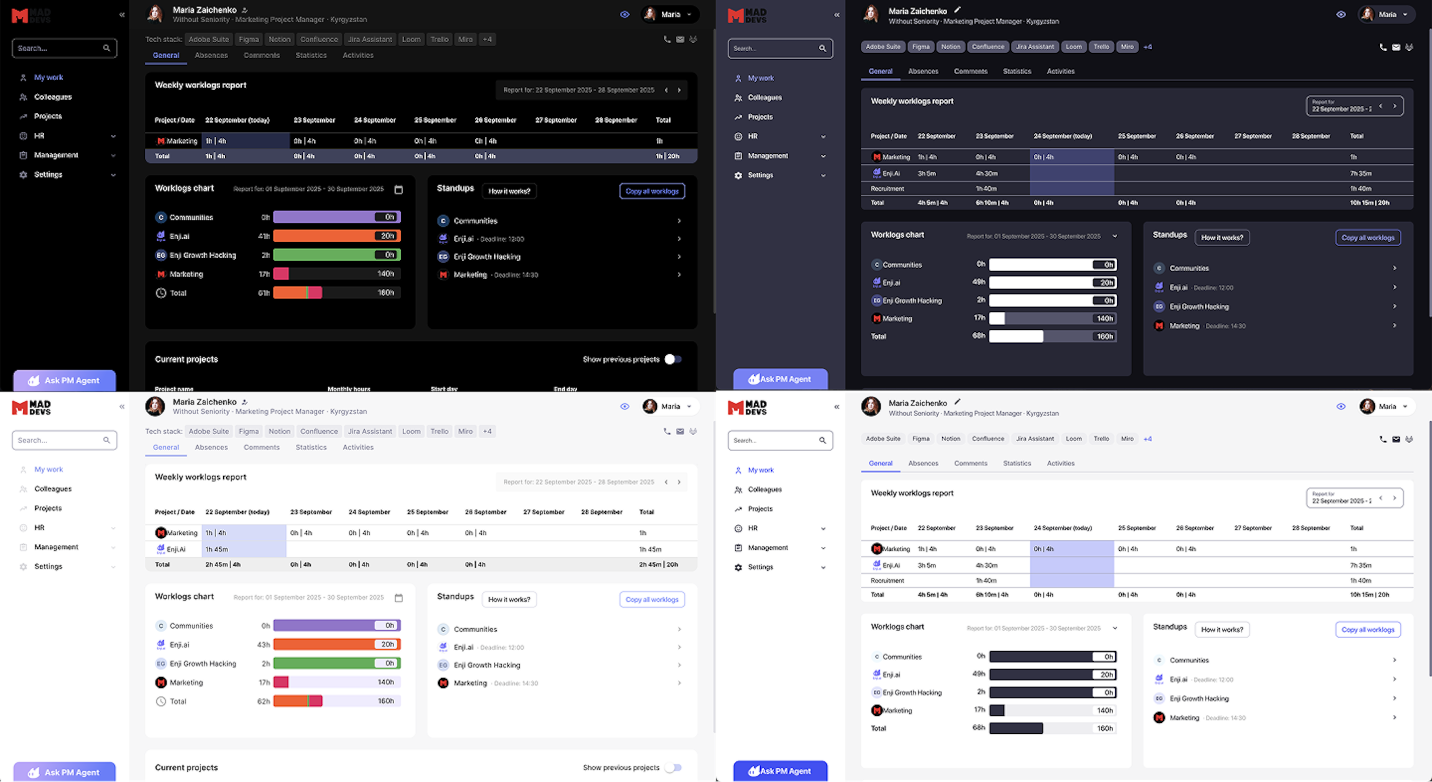This screenshot has height=782, width=1432.
Task: Toggle eye visibility icon in top-right dark panel
Action: pyautogui.click(x=1341, y=14)
